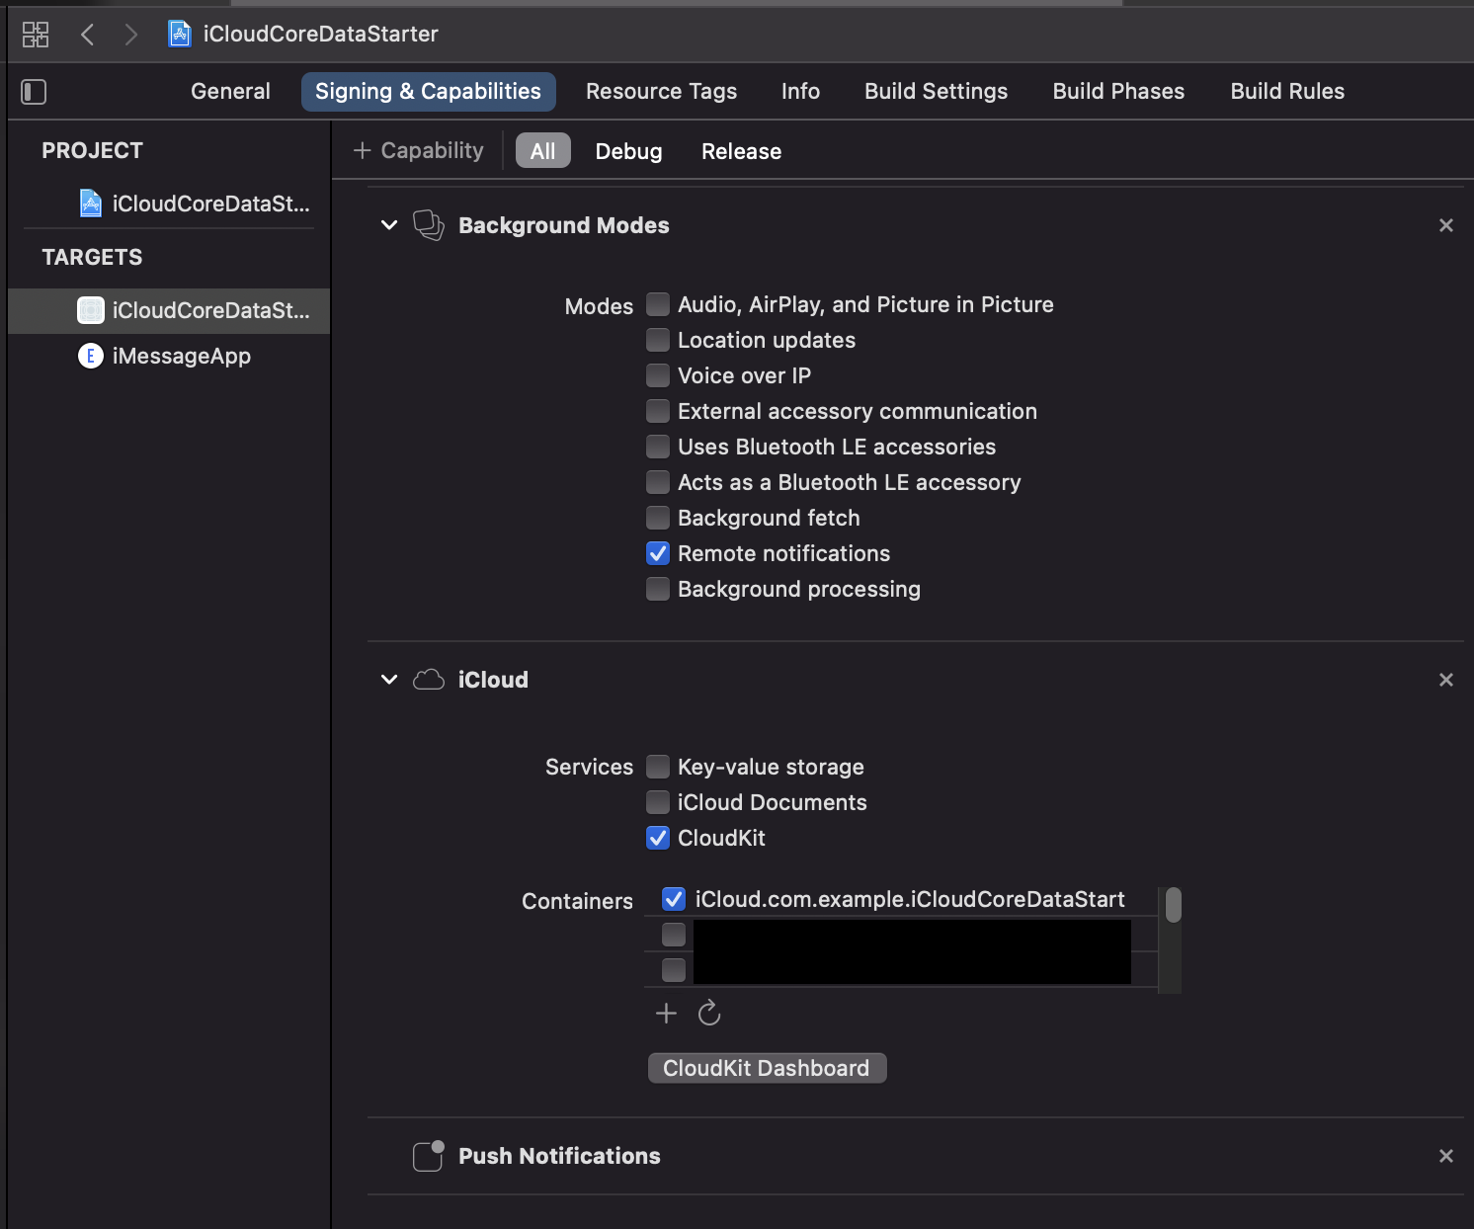Click the Background Modes heading
Image resolution: width=1474 pixels, height=1229 pixels.
tap(563, 225)
